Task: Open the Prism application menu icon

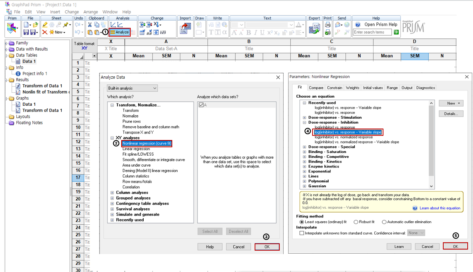Action: [x=12, y=28]
